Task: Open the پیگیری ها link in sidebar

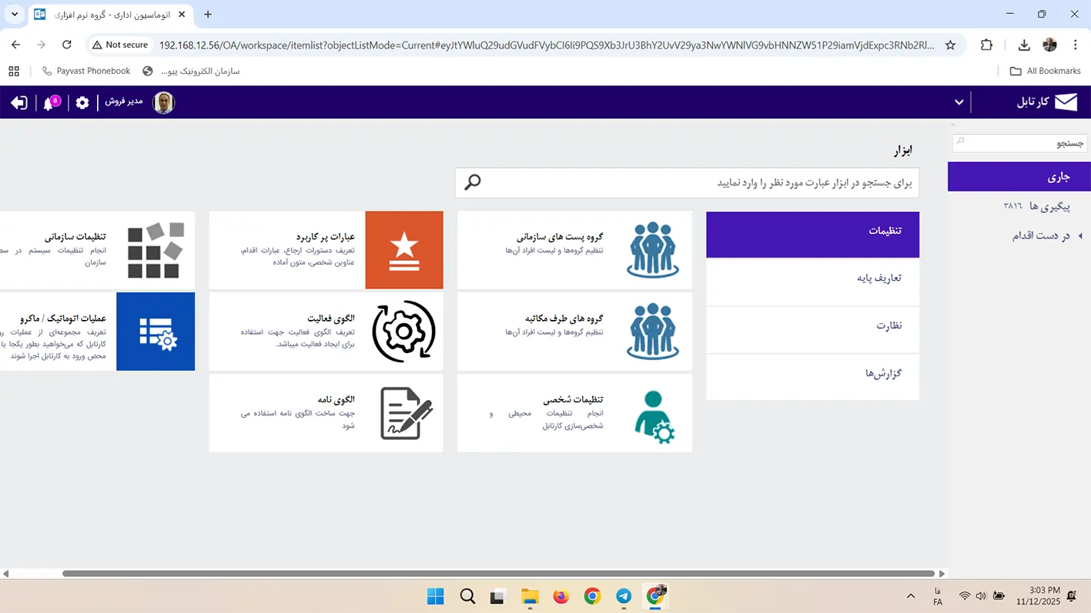Action: 1049,207
